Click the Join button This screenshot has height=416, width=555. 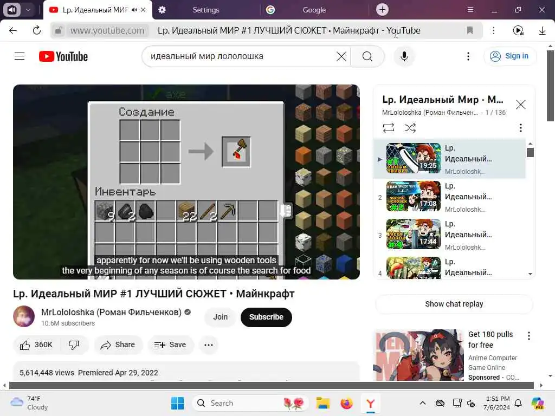[220, 317]
